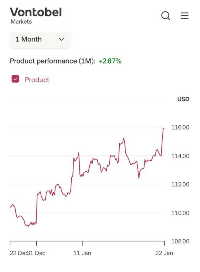200x272 pixels.
Task: Click the Markets label under Vontobel
Action: (21, 22)
